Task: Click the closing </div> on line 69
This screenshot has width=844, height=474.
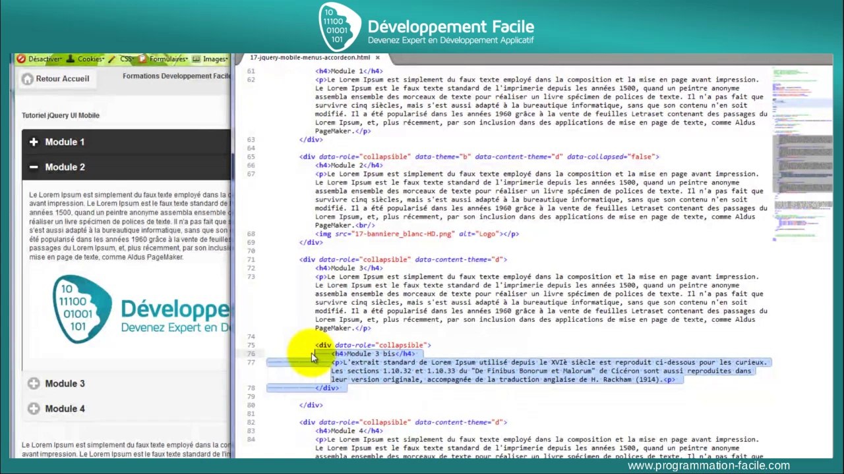Action: [311, 242]
